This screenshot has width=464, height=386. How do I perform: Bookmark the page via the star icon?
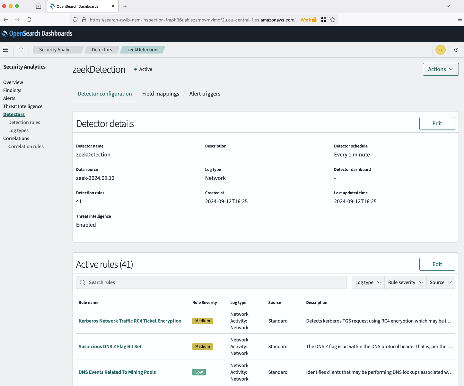pos(333,20)
